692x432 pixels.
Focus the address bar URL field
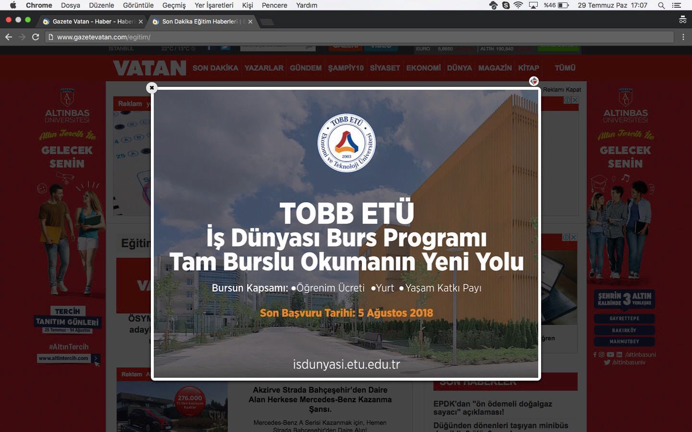(x=359, y=37)
